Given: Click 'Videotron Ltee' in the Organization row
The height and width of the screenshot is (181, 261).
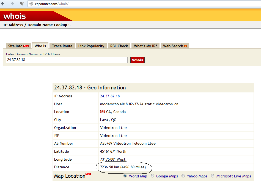Looking at the screenshot, I should 113,128.
